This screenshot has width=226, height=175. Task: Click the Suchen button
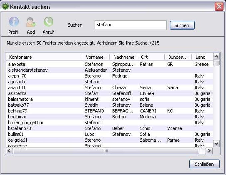[x=182, y=25]
